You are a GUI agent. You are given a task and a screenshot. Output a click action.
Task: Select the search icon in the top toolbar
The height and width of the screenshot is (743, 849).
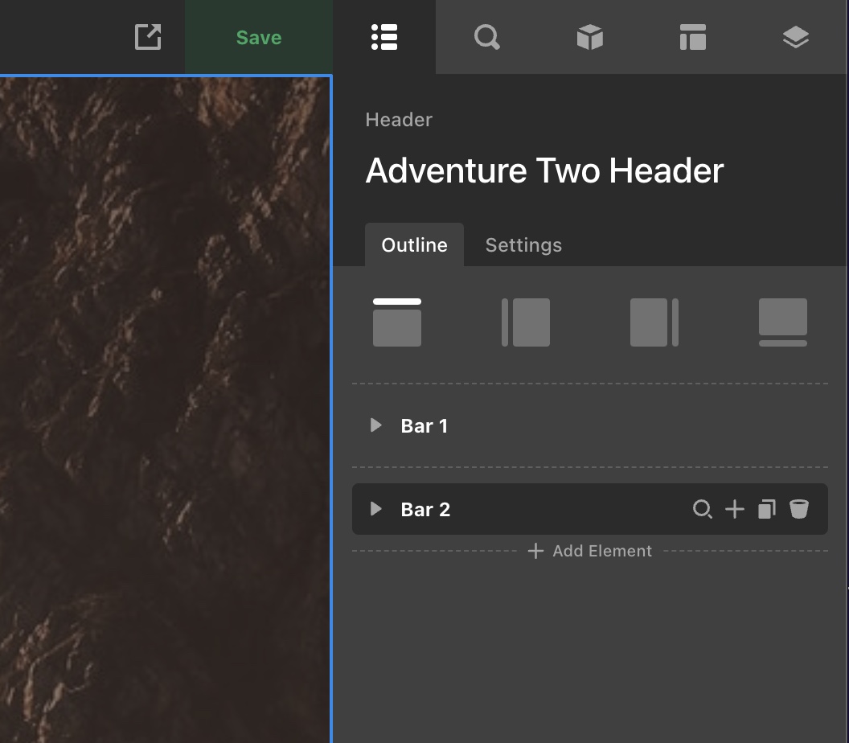(x=486, y=36)
